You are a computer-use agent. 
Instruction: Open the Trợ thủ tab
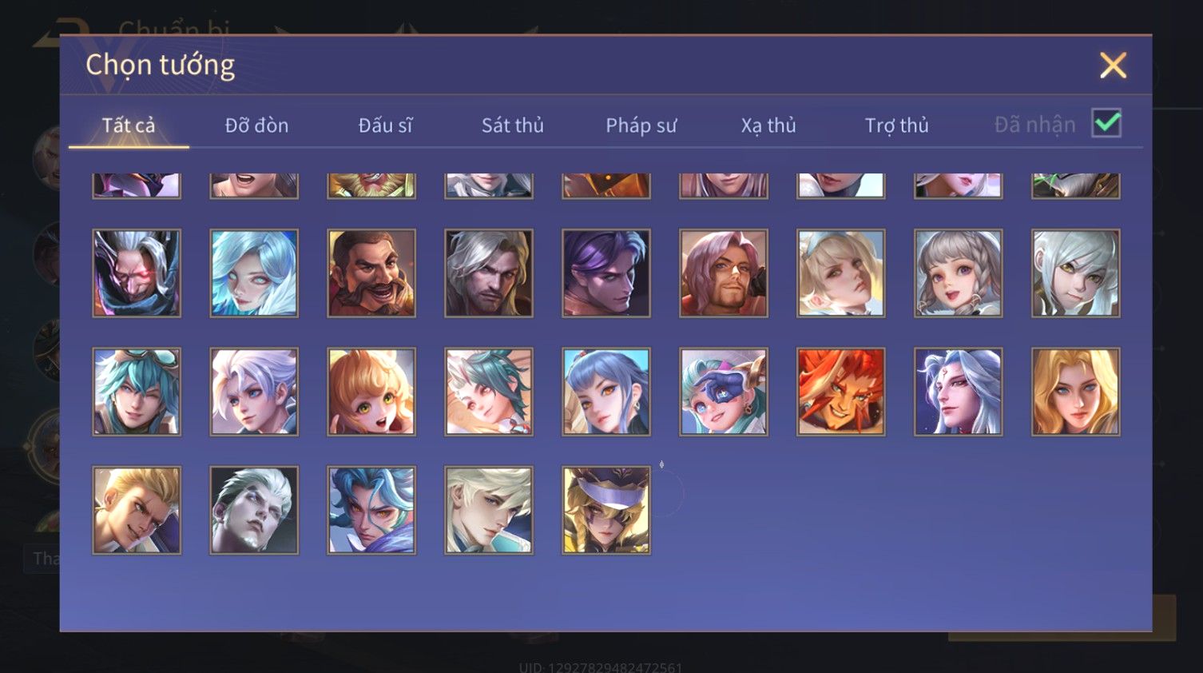pyautogui.click(x=896, y=125)
